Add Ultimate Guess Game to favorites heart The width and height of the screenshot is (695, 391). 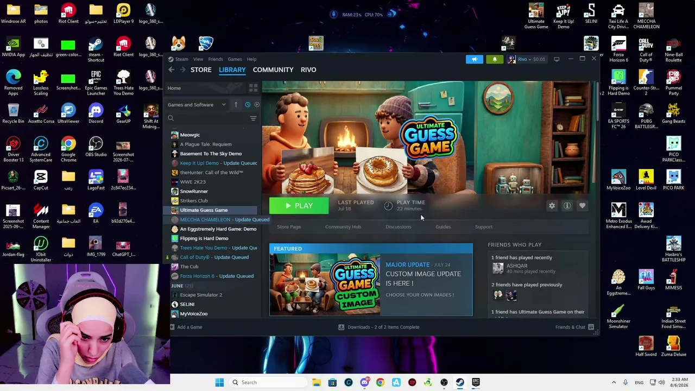582,206
